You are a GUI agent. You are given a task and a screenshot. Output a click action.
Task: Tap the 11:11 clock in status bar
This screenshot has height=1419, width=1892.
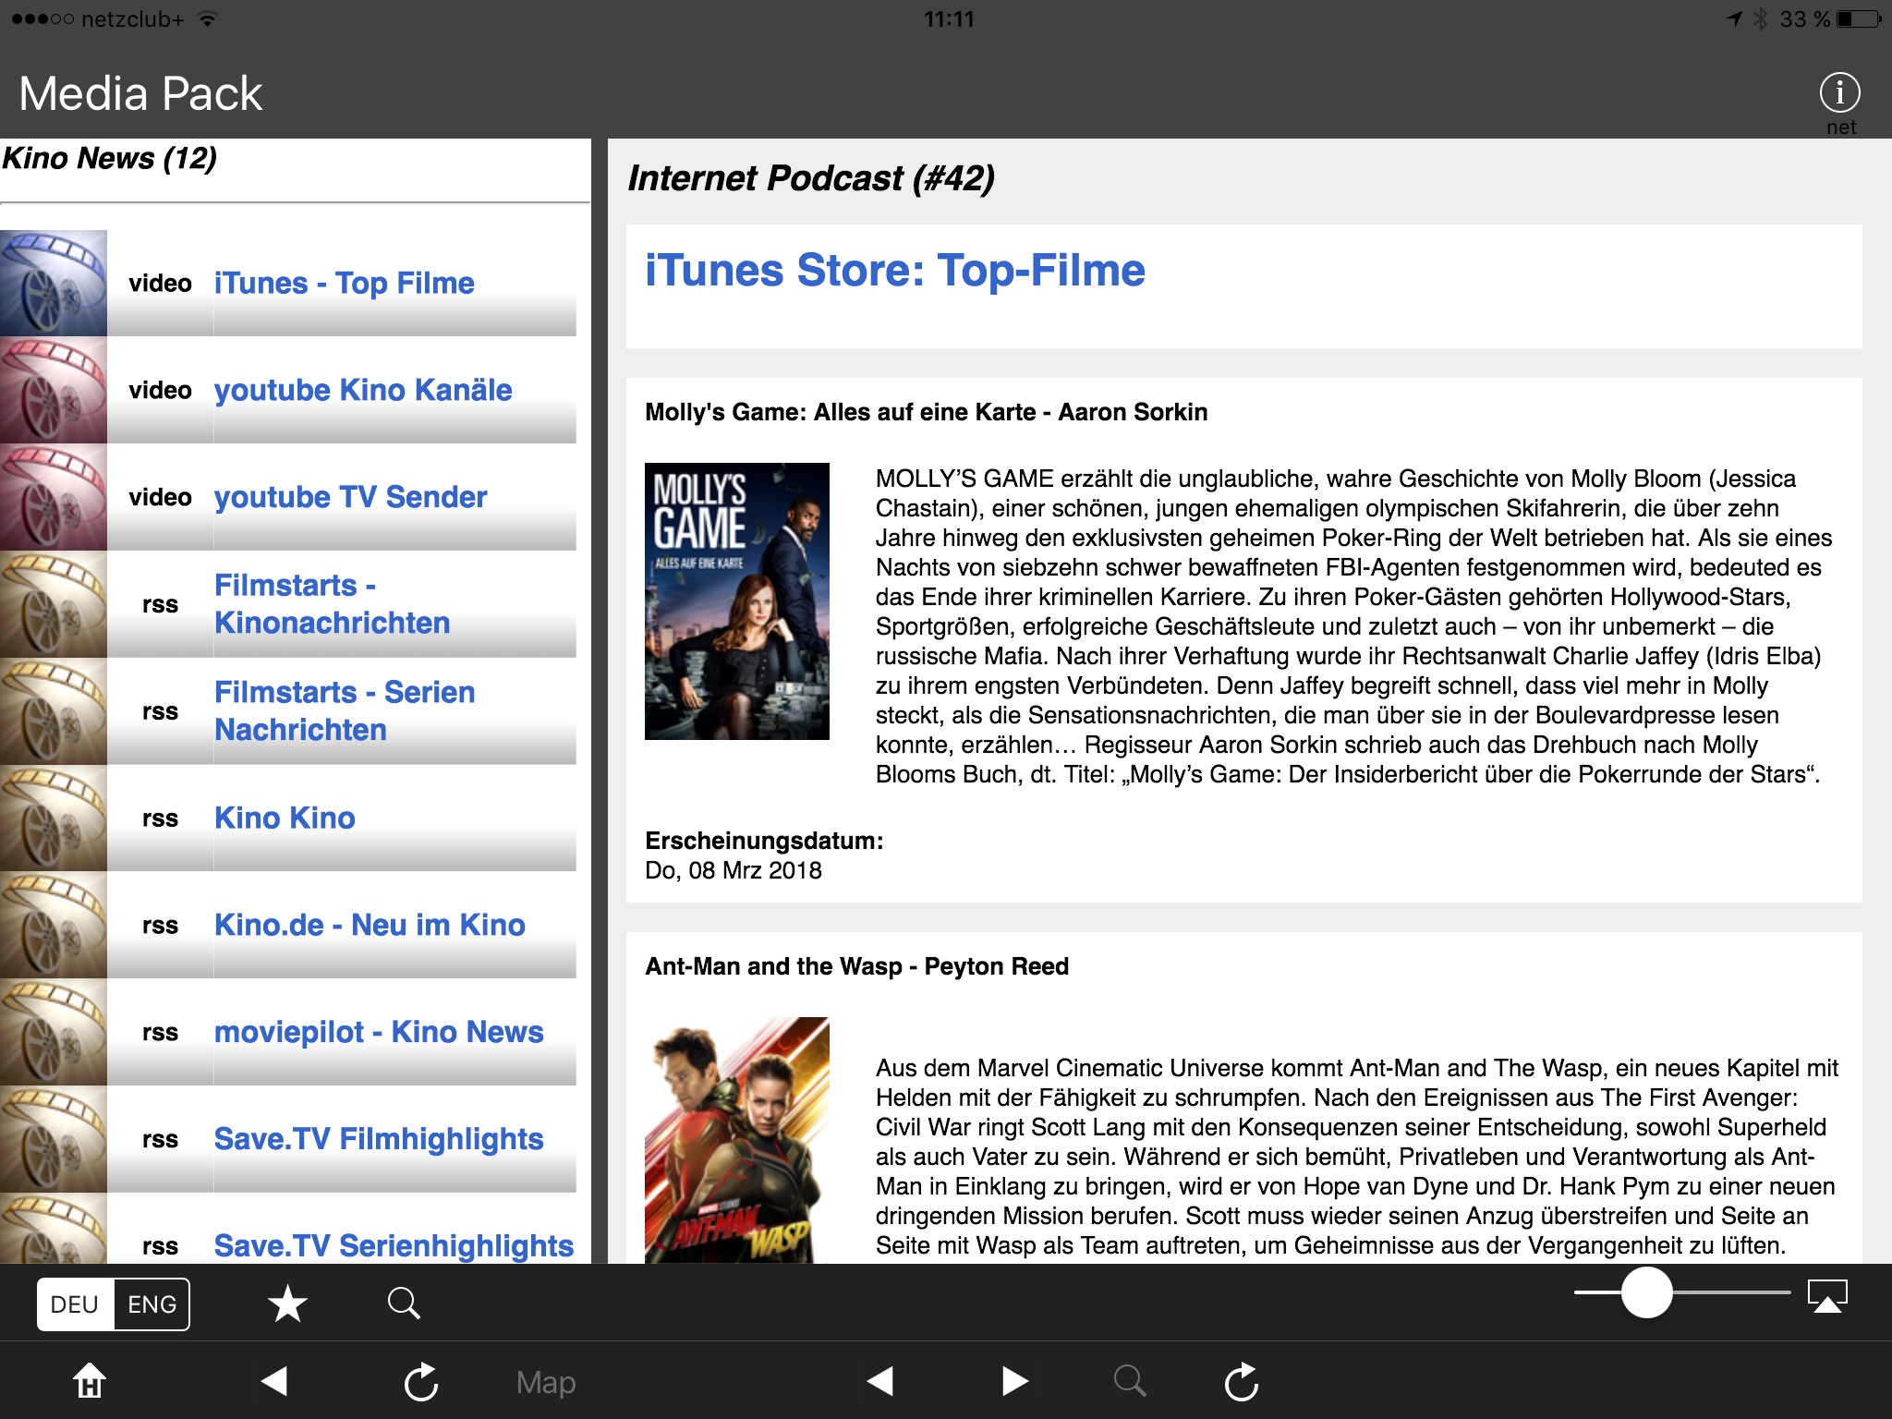(x=949, y=18)
